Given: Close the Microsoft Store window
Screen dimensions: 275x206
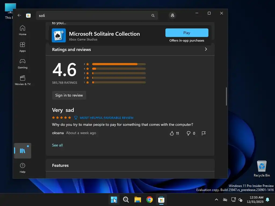Looking at the screenshot, I should [222, 13].
